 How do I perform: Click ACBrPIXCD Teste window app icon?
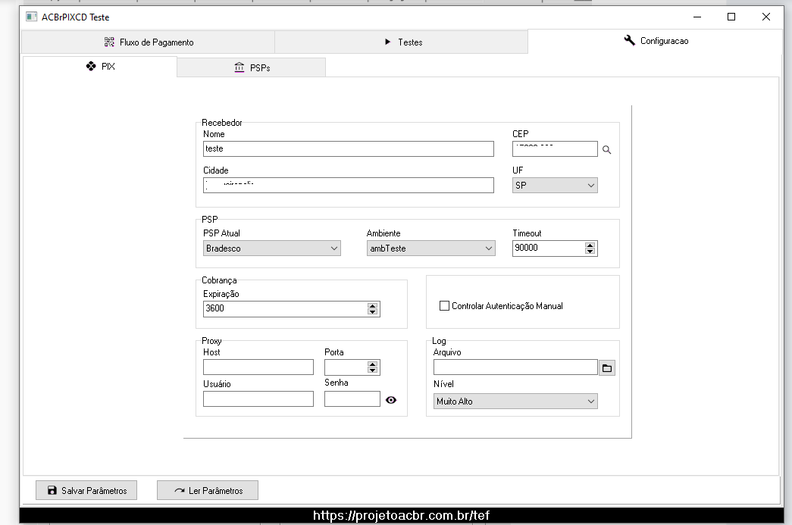click(31, 17)
